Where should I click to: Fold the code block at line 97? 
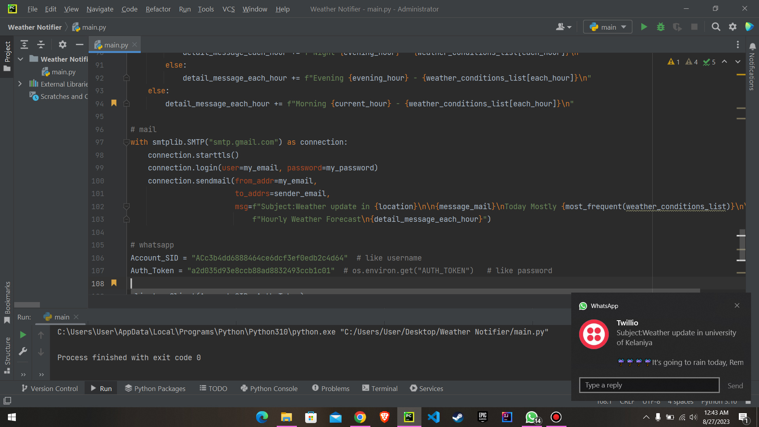point(126,142)
